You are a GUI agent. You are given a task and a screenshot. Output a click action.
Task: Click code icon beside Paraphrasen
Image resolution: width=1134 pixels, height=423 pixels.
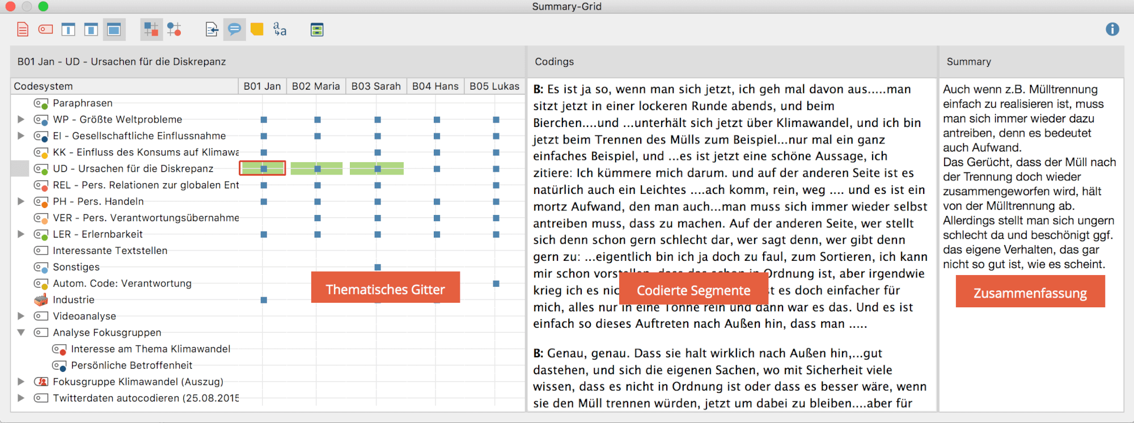(x=41, y=103)
